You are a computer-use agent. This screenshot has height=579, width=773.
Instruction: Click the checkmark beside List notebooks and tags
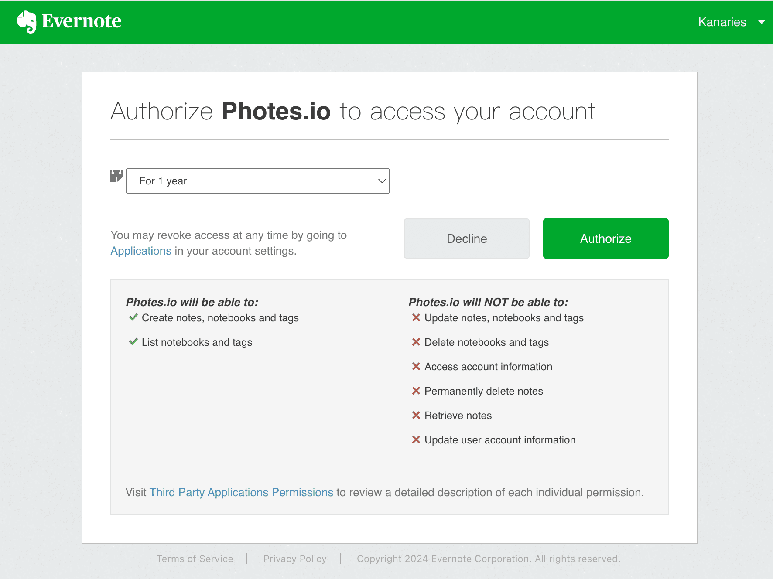click(x=133, y=342)
